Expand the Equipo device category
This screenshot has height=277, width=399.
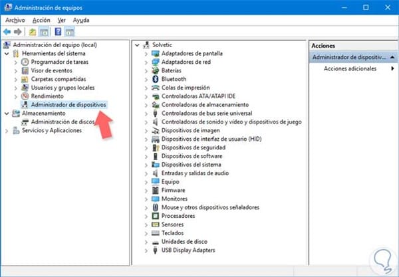pos(146,182)
